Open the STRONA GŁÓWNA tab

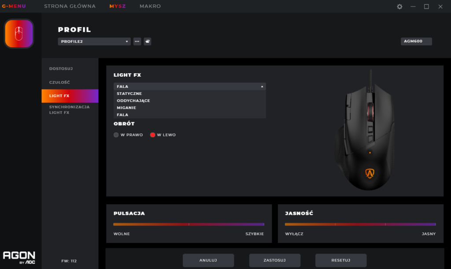pyautogui.click(x=70, y=6)
